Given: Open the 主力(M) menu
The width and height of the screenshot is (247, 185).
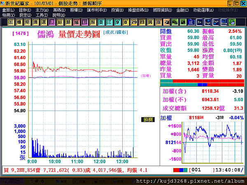Looking at the screenshot, I should point(42,10).
